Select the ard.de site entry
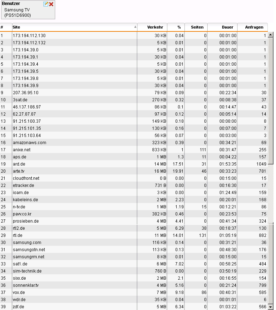276x310 pixels. (19, 164)
